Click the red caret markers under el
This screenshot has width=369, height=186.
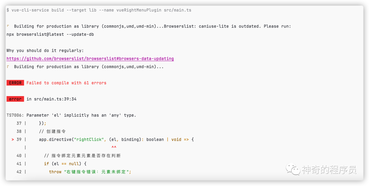pos(114,148)
